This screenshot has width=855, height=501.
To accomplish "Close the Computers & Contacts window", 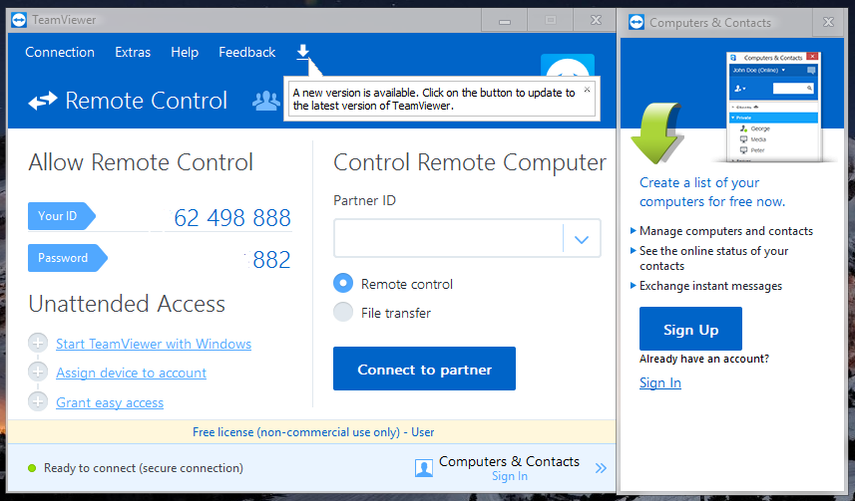I will pyautogui.click(x=828, y=22).
